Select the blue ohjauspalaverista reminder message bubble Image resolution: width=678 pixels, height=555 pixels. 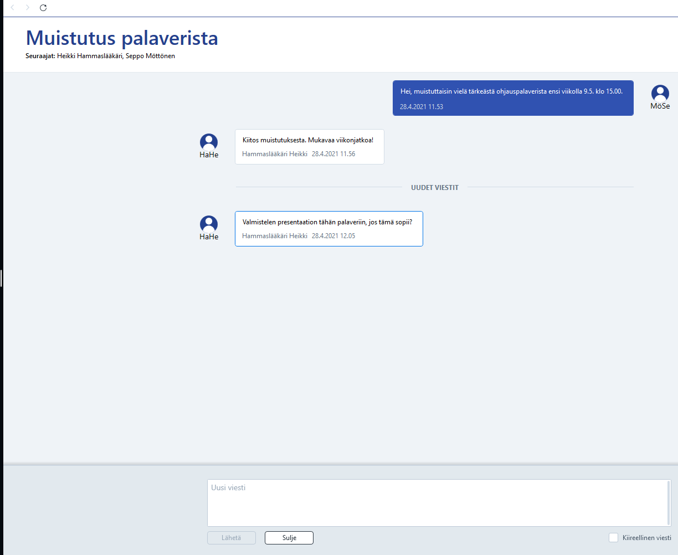click(x=513, y=98)
